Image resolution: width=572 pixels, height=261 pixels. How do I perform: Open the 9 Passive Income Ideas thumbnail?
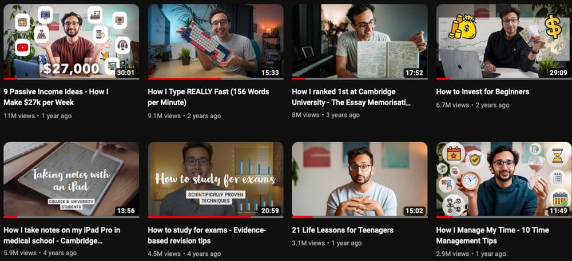click(x=71, y=42)
